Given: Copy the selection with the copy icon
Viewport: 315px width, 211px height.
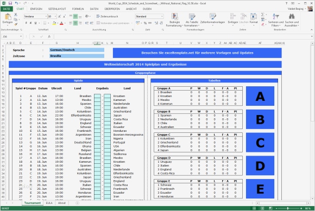Looking at the screenshot, I should coord(16,20).
